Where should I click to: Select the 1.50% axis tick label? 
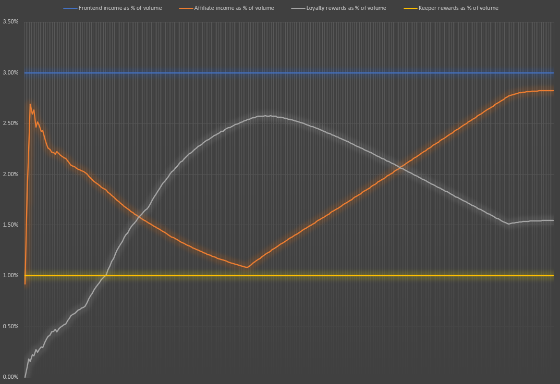tap(10, 225)
